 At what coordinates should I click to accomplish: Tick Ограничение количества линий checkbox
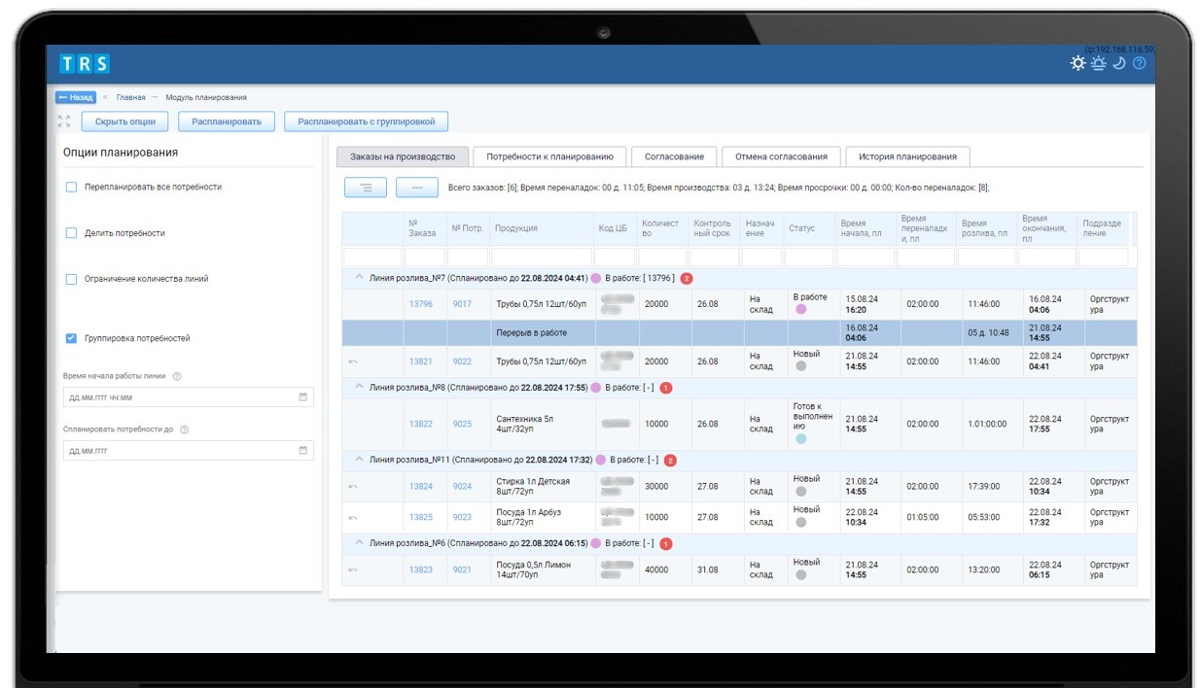tap(71, 279)
